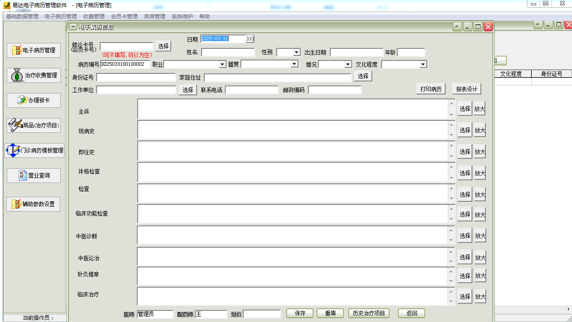The width and height of the screenshot is (572, 322).
Task: Click the 打印病历 button
Action: tap(431, 89)
